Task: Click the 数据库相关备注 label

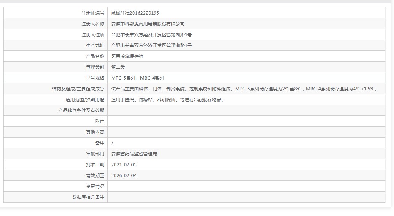Action: pos(88,197)
